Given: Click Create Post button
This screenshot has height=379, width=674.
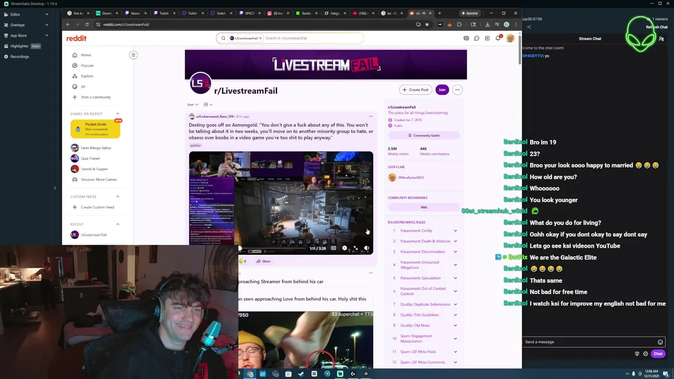Looking at the screenshot, I should pos(415,90).
